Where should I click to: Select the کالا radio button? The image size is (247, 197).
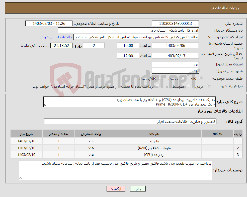(x=201, y=78)
